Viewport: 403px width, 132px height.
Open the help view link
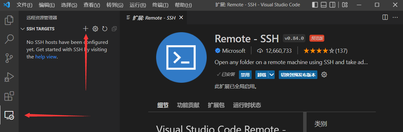[46, 57]
